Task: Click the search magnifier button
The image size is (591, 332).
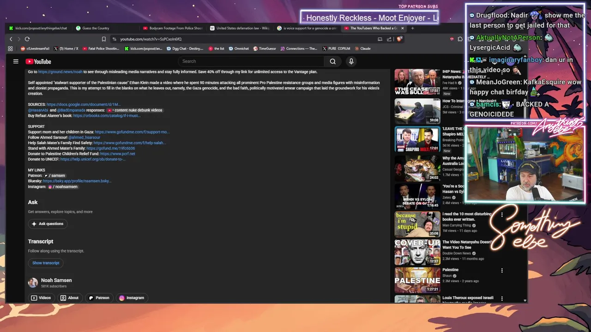Action: [x=332, y=61]
